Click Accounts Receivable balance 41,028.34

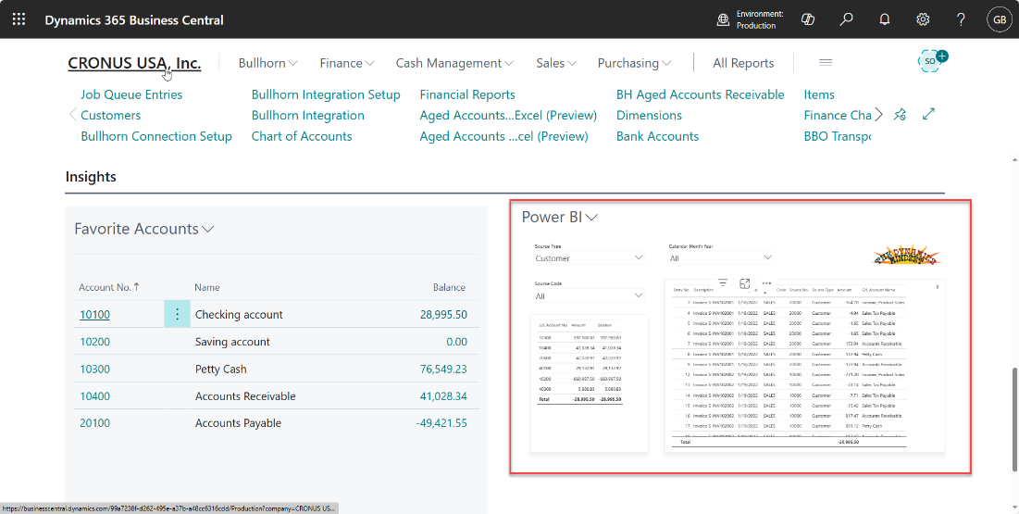443,396
